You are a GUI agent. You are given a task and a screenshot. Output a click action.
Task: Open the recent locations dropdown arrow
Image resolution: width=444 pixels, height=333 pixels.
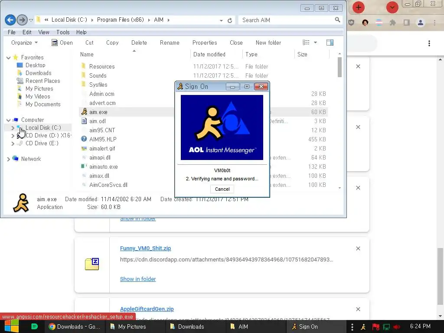(x=31, y=20)
